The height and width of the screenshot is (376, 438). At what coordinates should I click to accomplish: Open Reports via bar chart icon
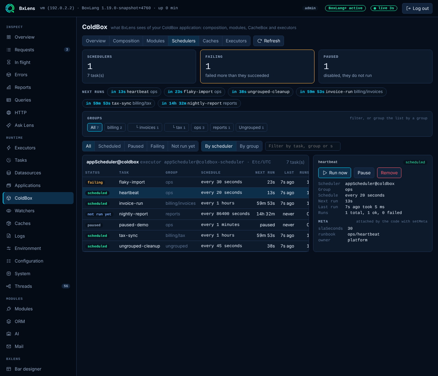pos(9,88)
